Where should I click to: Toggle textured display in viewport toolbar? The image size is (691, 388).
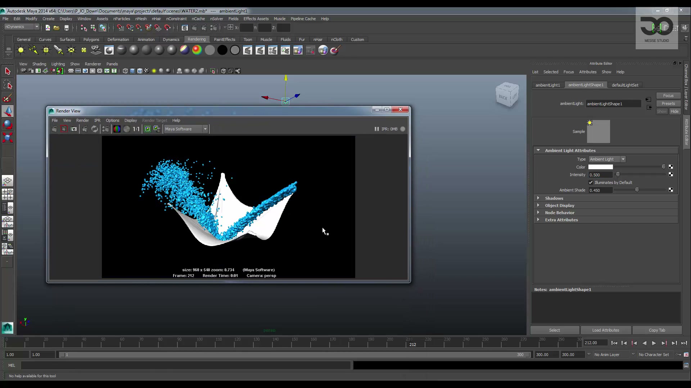click(147, 71)
